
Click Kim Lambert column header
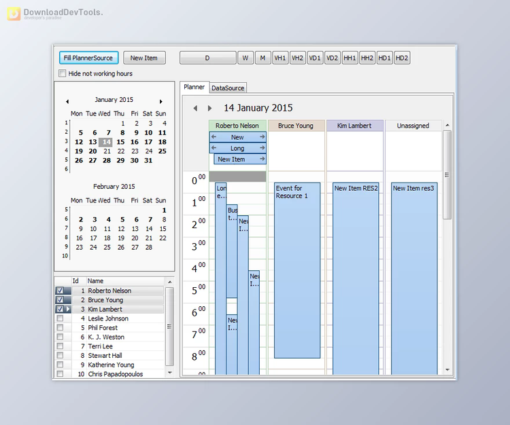(354, 126)
